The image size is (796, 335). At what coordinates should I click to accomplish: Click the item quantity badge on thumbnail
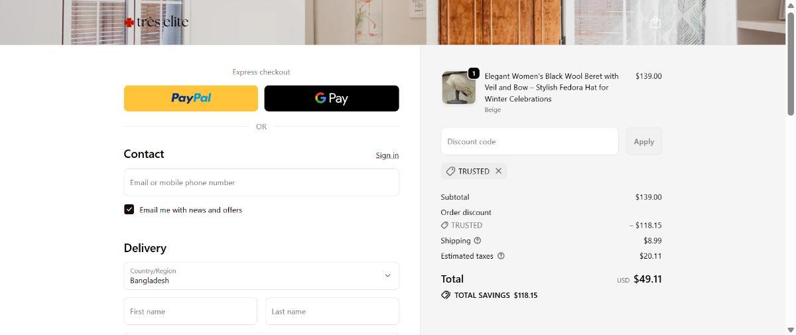click(x=474, y=73)
